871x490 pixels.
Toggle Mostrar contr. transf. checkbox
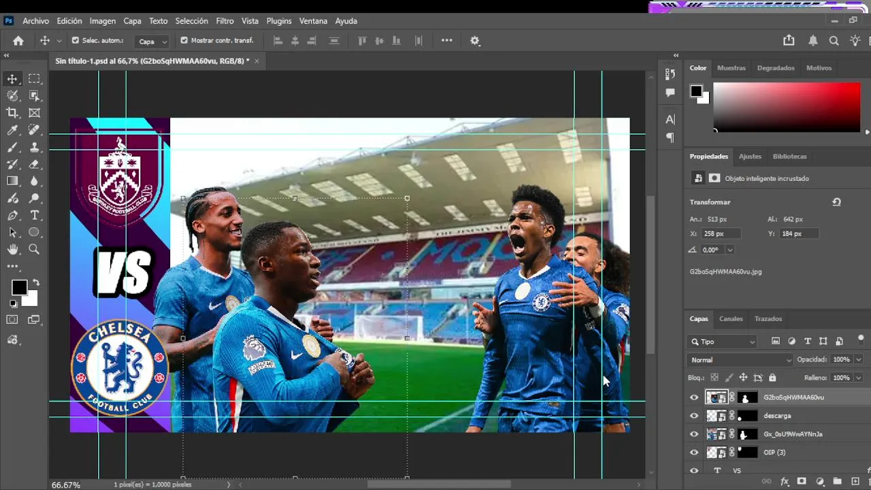(x=184, y=41)
